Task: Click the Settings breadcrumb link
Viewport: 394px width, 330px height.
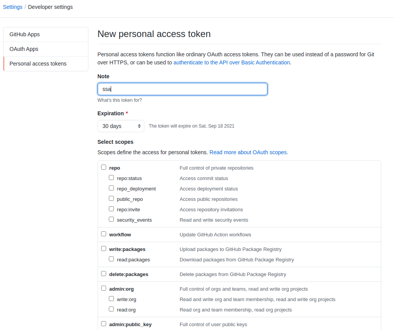Action: coord(13,7)
